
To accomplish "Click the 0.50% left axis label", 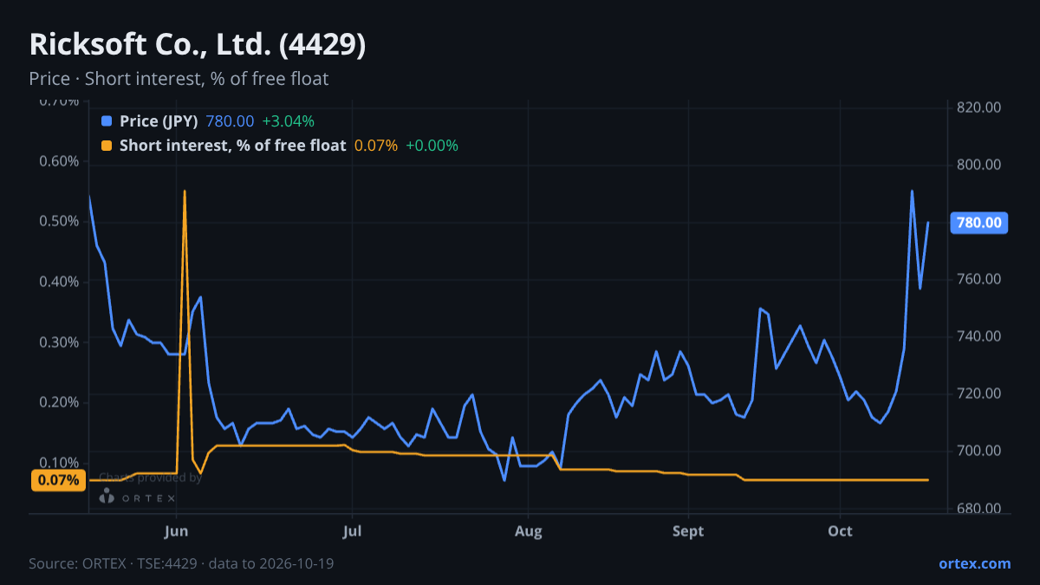I will click(58, 221).
